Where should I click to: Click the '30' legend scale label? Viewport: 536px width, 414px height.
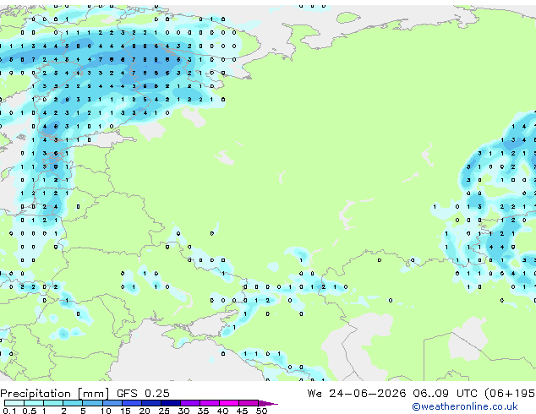click(183, 411)
